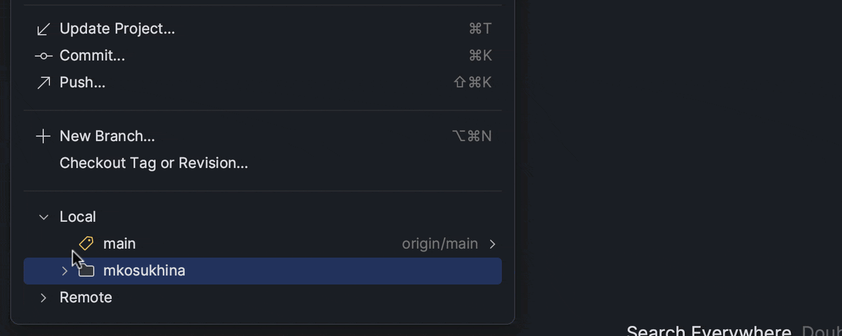Collapse the Local branches section
842x336 pixels.
(x=44, y=217)
